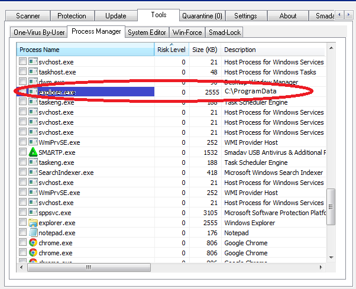Select the Process Manager sub-tab
Viewport: 356px width, 289px height.
click(96, 31)
